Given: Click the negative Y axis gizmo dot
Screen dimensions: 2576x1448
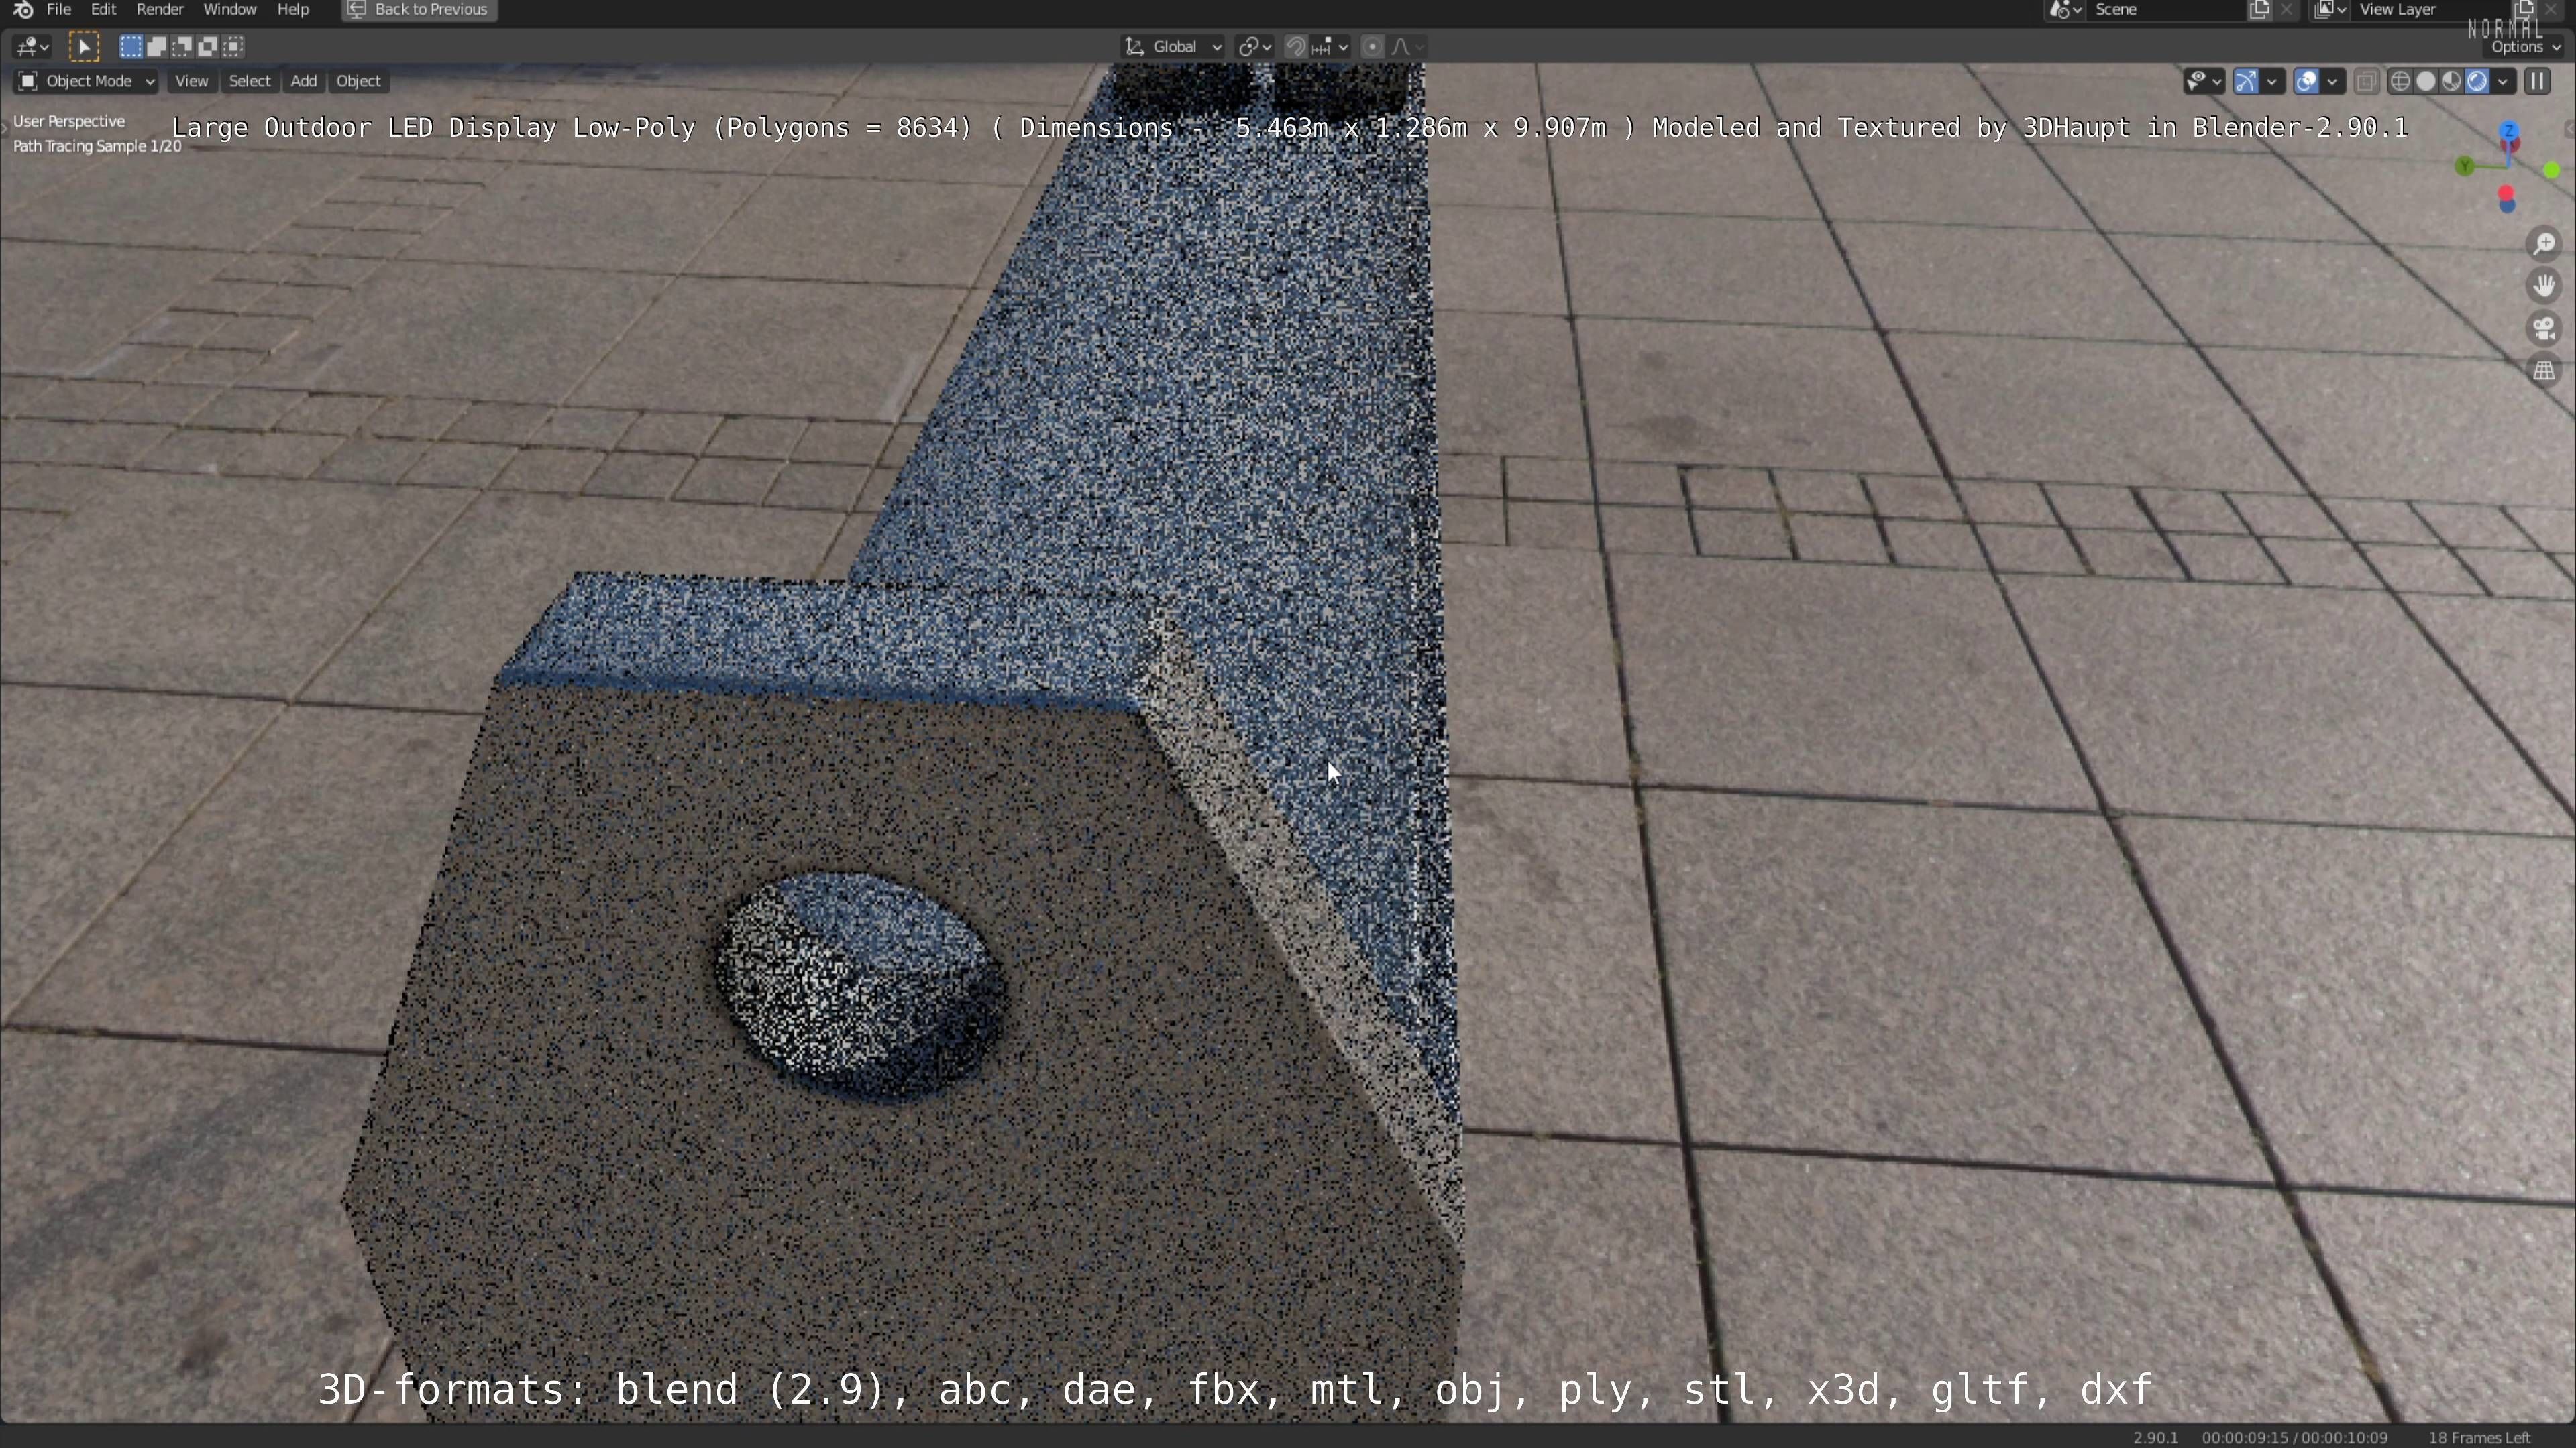Looking at the screenshot, I should click(2552, 171).
